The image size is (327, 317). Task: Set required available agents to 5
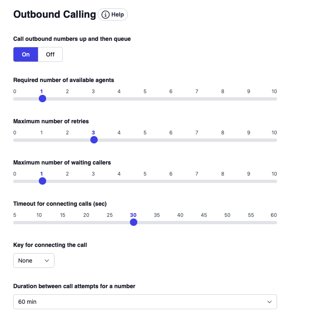tap(145, 99)
